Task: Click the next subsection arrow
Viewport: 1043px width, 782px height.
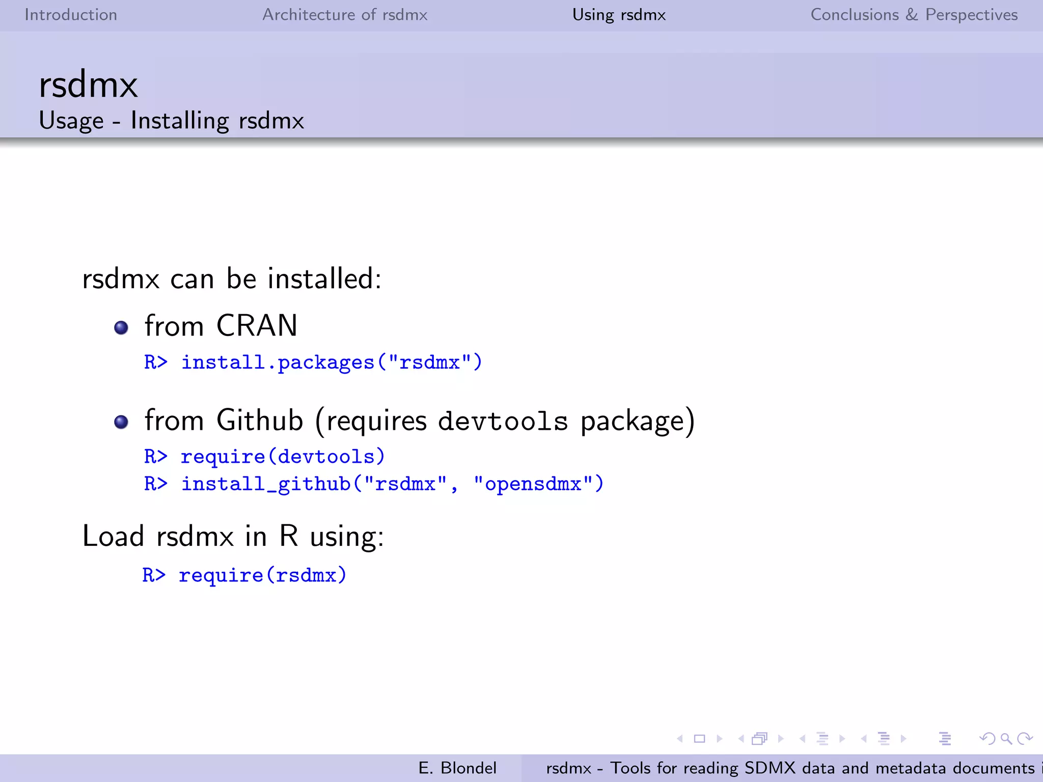Action: [842, 739]
